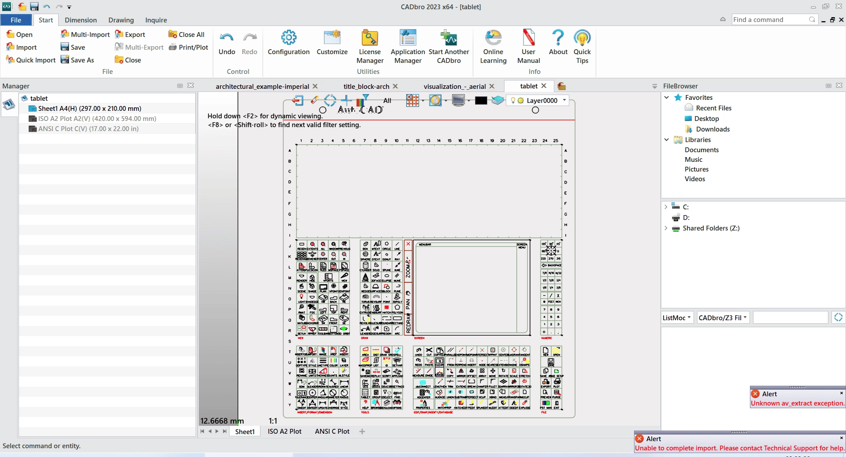
Task: Start Another CADbro instance
Action: [449, 47]
